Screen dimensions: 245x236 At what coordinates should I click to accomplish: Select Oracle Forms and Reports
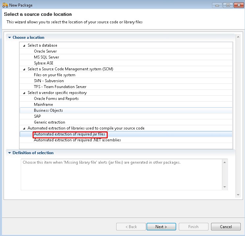click(x=56, y=99)
